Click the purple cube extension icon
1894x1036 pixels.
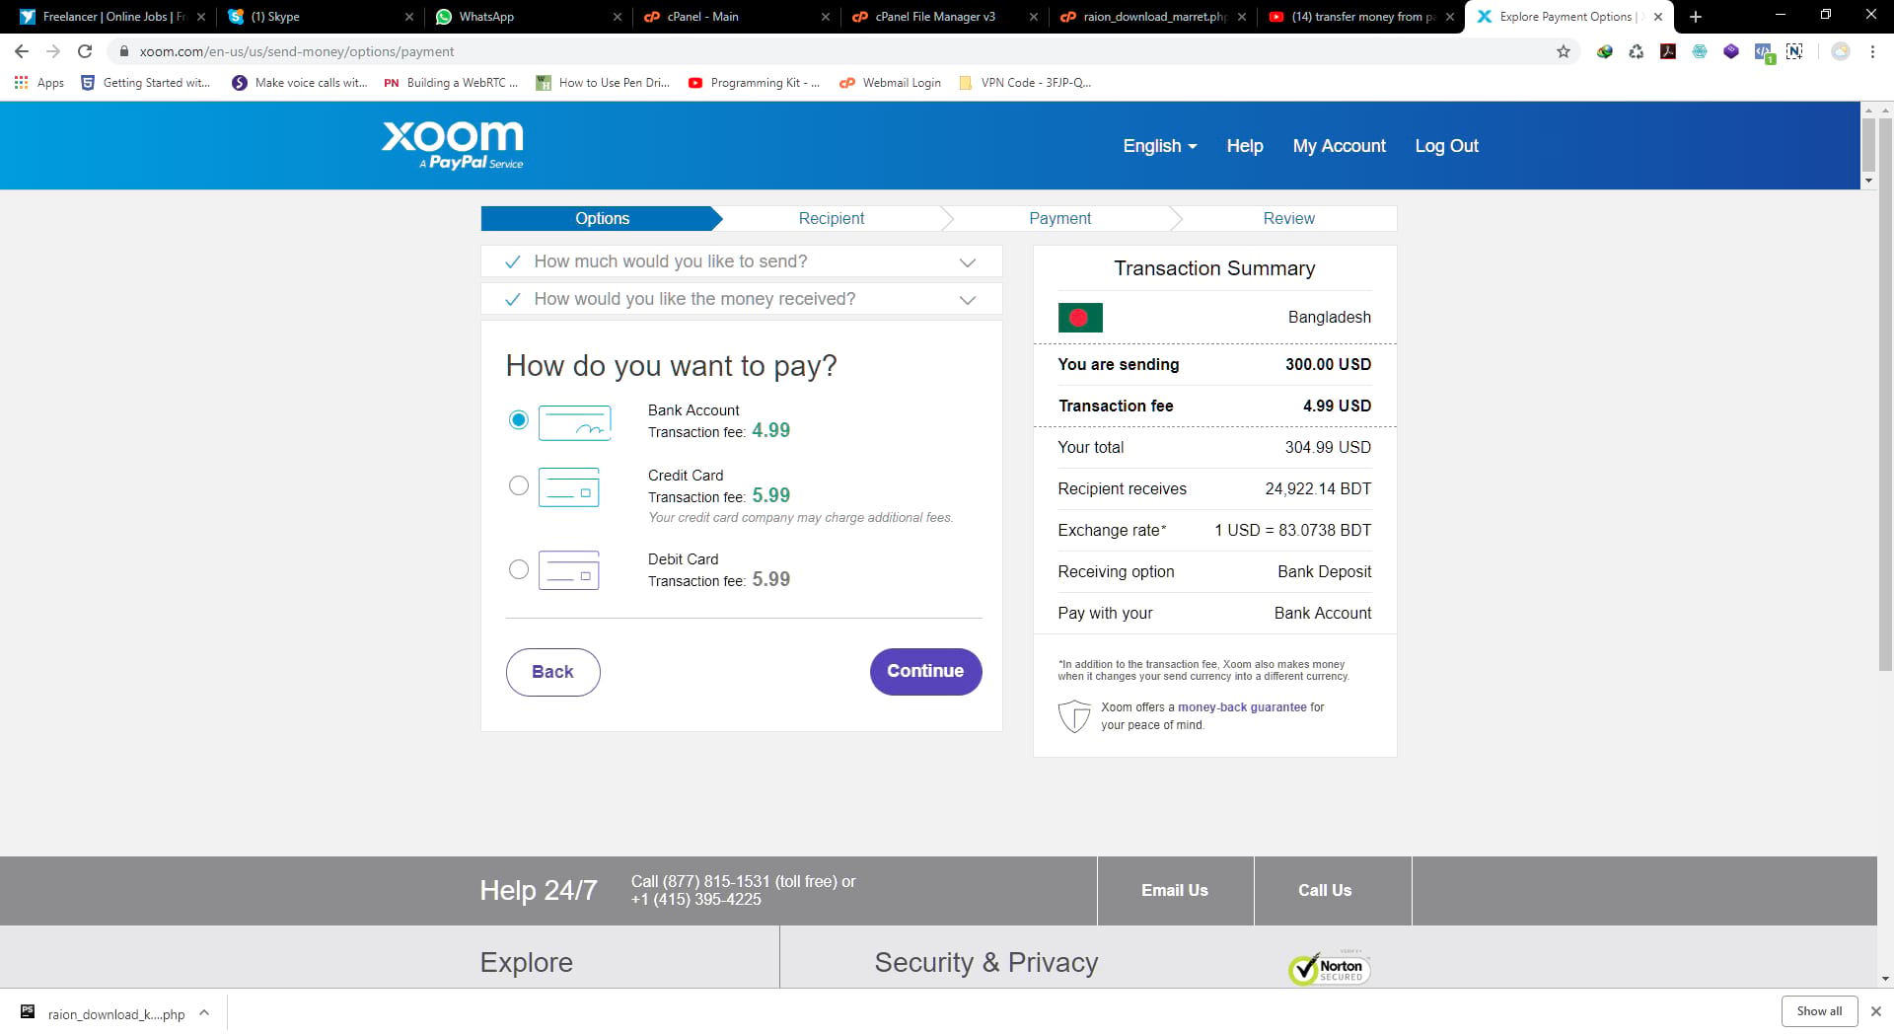click(x=1731, y=51)
